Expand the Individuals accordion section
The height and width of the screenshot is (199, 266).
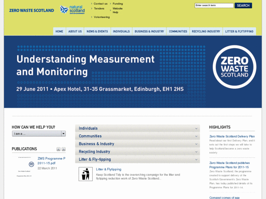pyautogui.click(x=138, y=129)
